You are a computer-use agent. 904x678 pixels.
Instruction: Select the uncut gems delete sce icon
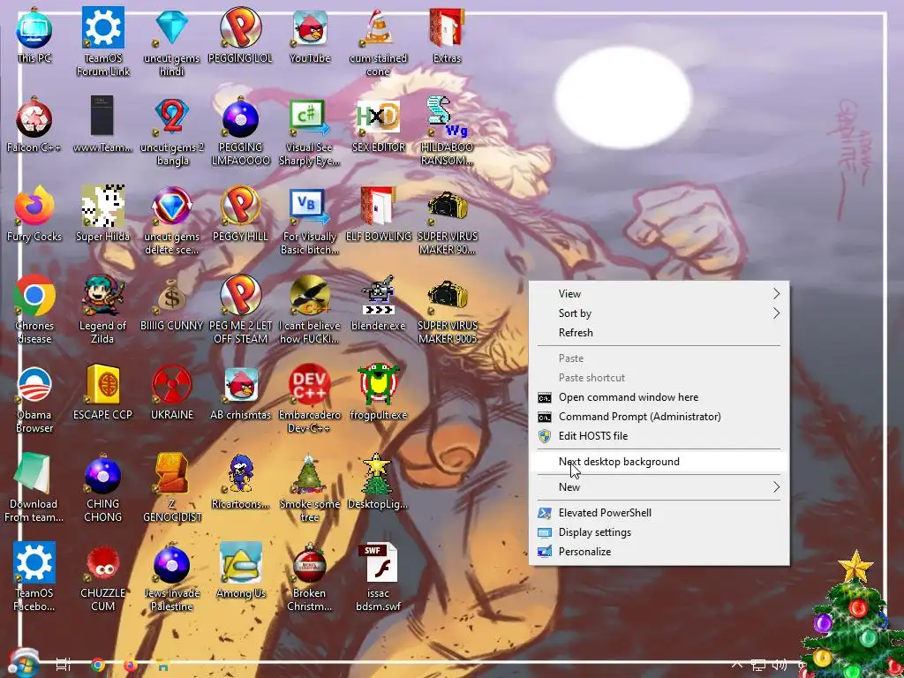pos(172,220)
